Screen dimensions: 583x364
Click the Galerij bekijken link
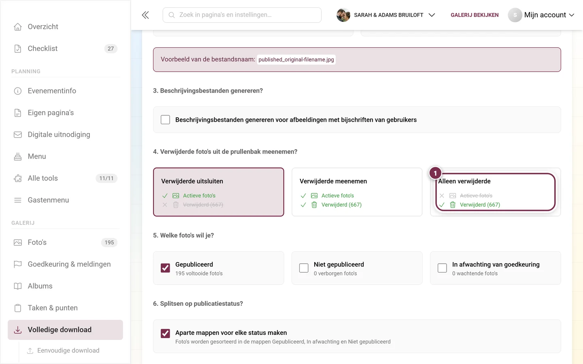click(x=474, y=15)
